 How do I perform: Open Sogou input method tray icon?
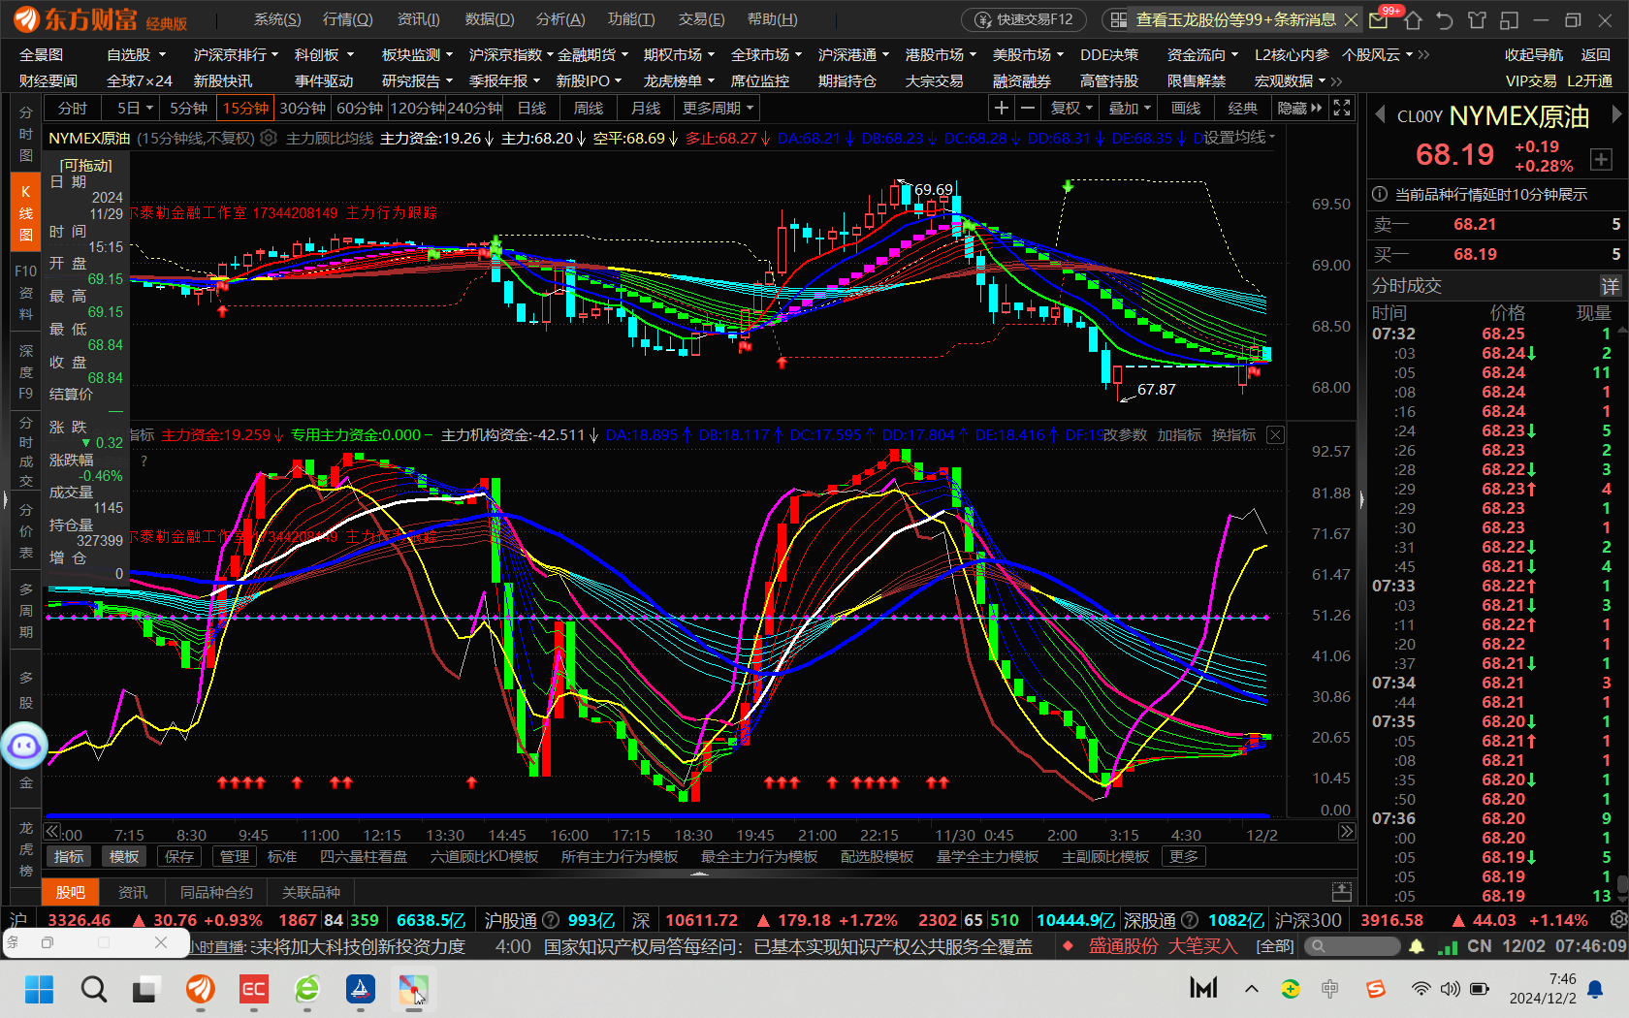1375,989
